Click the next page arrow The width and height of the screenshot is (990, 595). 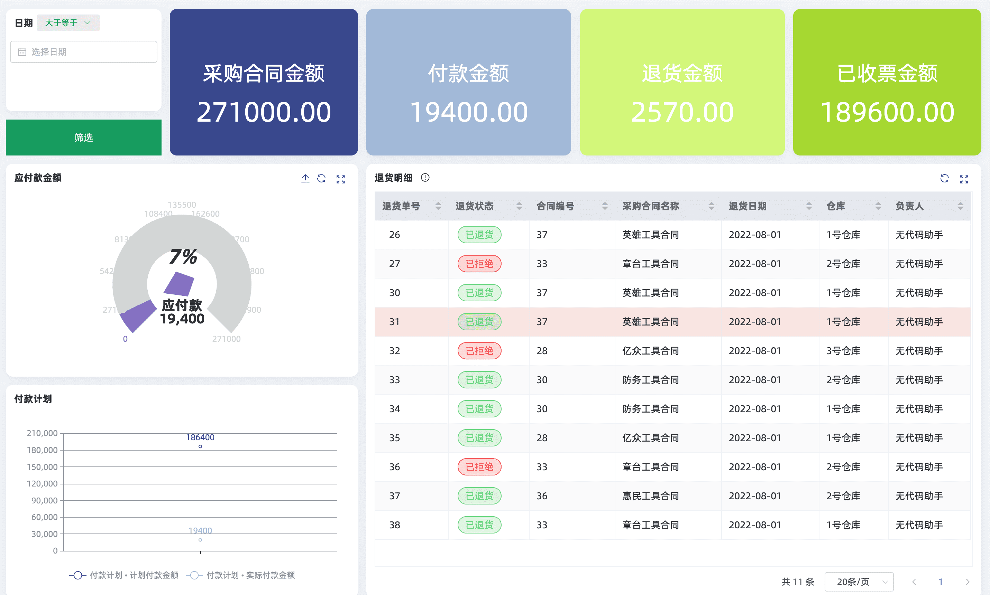coord(967,582)
